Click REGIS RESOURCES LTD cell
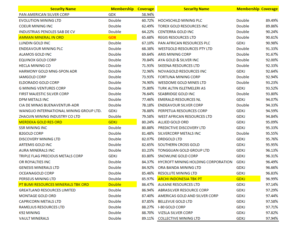The image size is (297, 227). pos(177,37)
